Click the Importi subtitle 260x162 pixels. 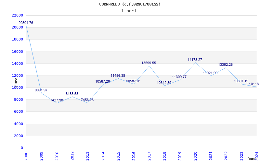coord(130,11)
